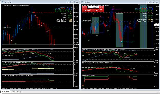Click the chart shift marker in M5 chart
Image resolution: width=160 pixels, height=94 pixels.
tap(59, 5)
